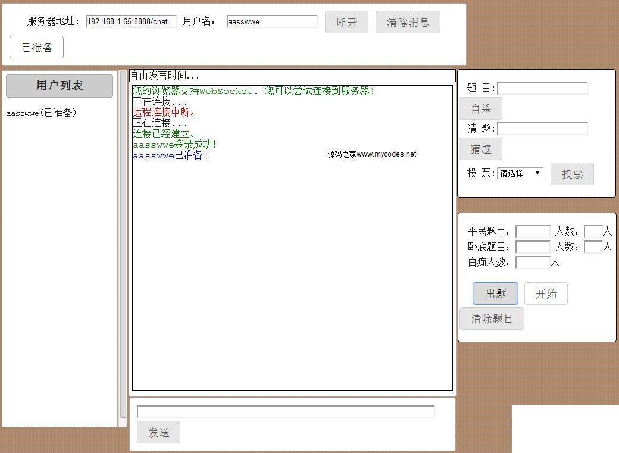Click the 发送 send button

(158, 432)
